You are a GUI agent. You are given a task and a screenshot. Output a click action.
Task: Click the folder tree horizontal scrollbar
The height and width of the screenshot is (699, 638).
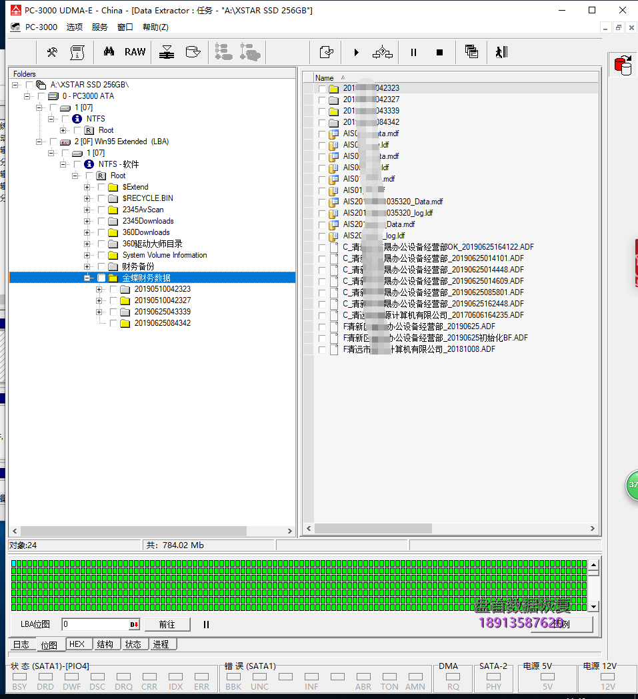[152, 531]
